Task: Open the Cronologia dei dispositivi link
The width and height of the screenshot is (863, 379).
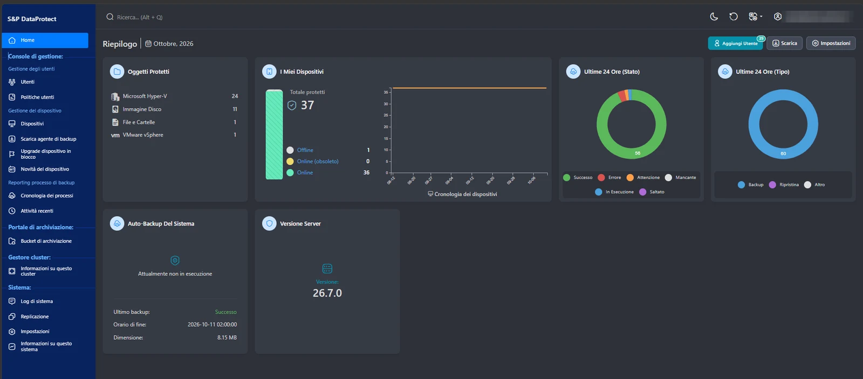Action: 462,194
